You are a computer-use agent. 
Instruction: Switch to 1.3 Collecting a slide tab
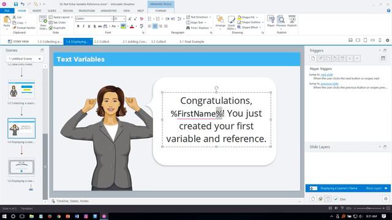point(50,42)
